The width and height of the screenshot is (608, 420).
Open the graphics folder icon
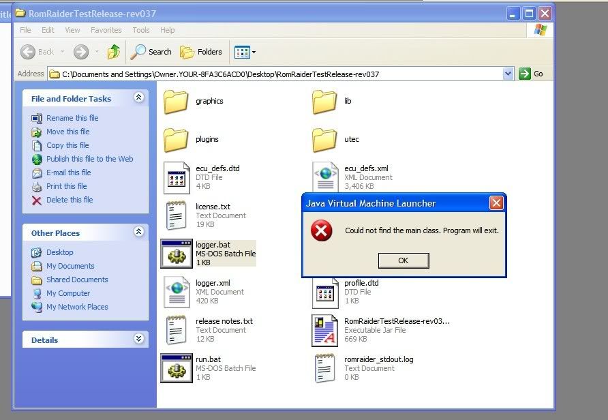(176, 102)
